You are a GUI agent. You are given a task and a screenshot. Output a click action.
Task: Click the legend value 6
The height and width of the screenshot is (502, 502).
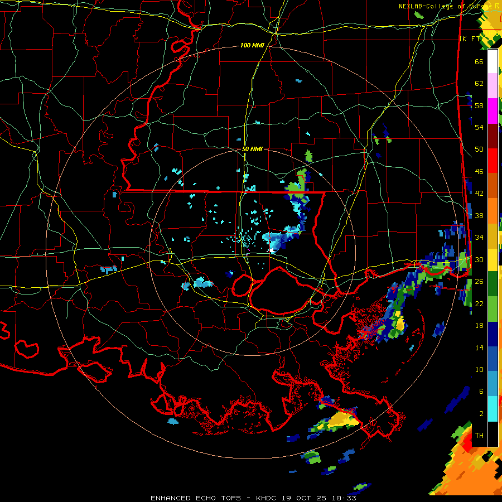(x=481, y=392)
